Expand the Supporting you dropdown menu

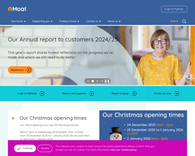42,21
